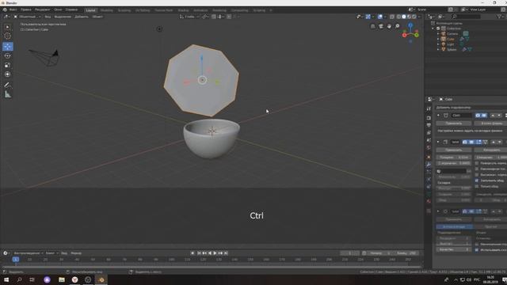Screen dimensions: 507x285
Task: Select the Annotate pencil tool
Action: [8, 85]
